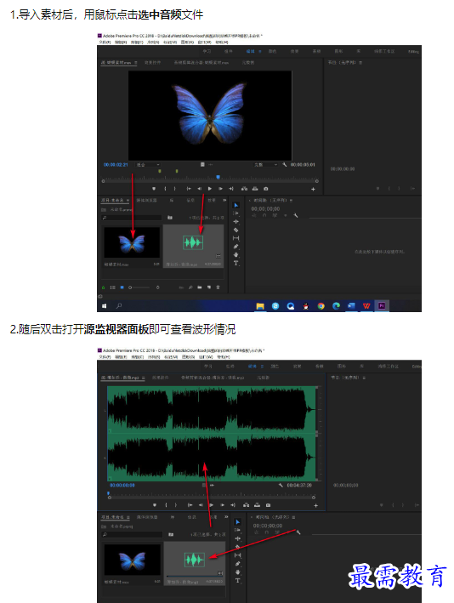This screenshot has width=454, height=603.
Task: Select butterfly thumbnail in step 2 project panel
Action: pos(133,560)
